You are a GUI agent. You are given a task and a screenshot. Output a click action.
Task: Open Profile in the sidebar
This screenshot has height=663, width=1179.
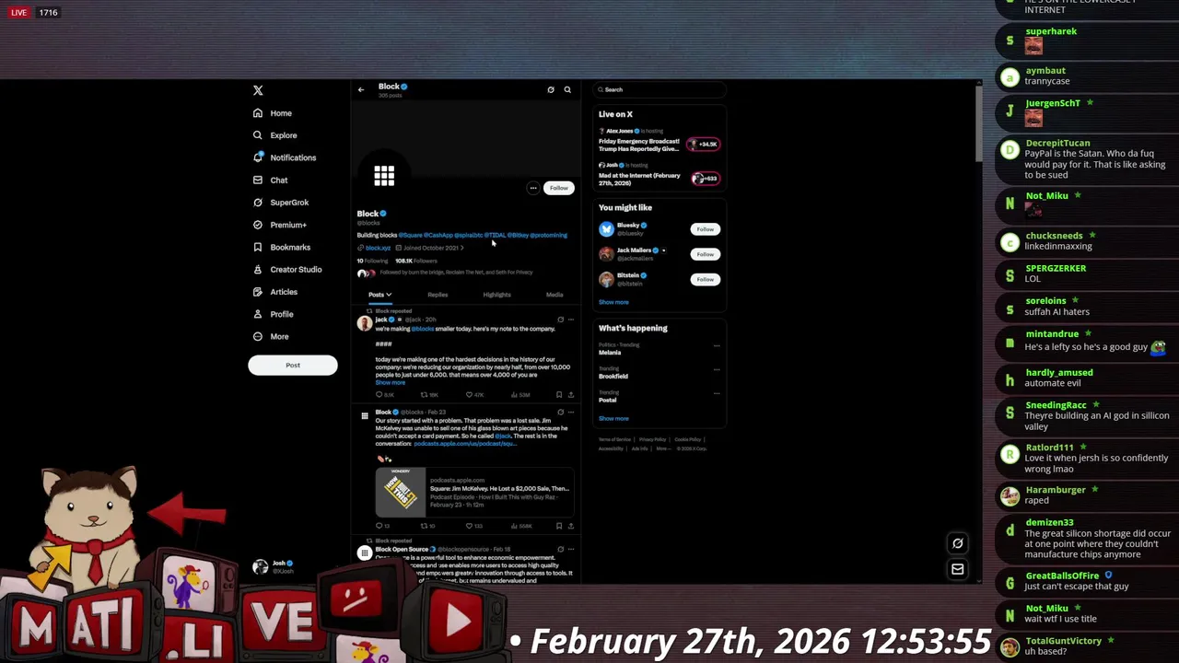coord(273,314)
